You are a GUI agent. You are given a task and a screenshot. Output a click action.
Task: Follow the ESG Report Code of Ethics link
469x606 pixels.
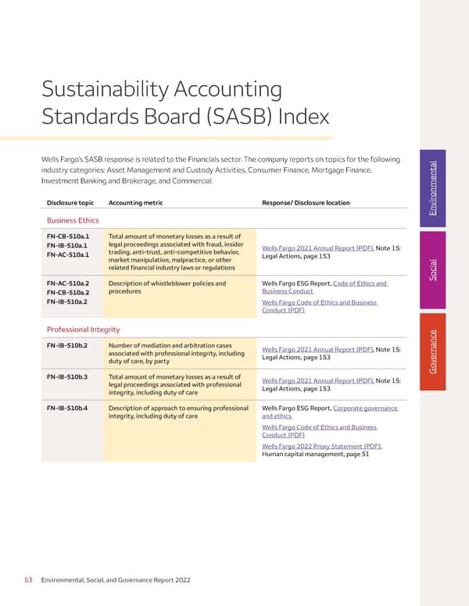[x=360, y=283]
